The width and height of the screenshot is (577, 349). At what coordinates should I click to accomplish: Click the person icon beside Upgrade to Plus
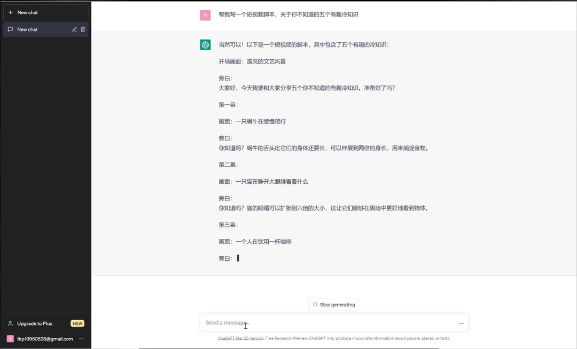coord(10,323)
